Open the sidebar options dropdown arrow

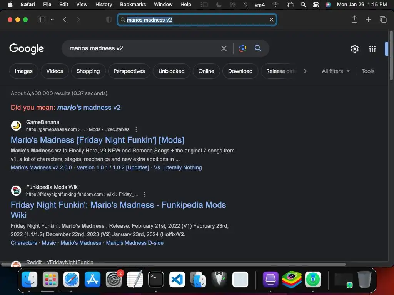[52, 20]
